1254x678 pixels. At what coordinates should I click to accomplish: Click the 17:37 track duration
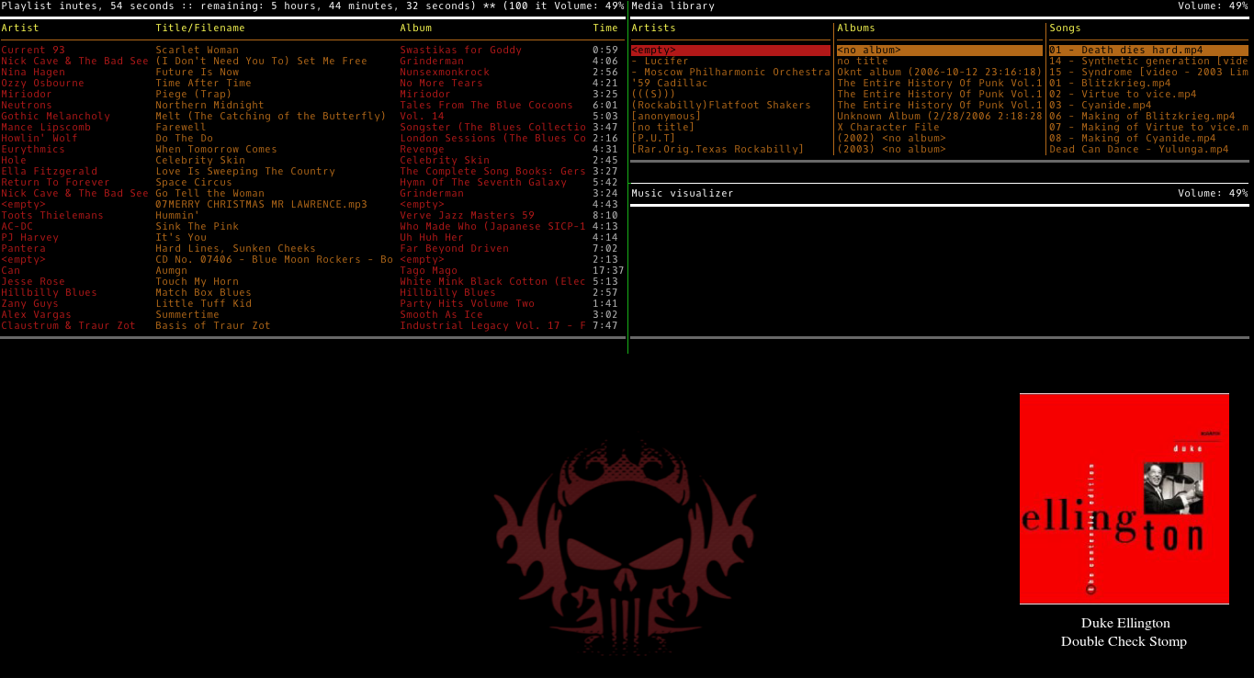(608, 271)
